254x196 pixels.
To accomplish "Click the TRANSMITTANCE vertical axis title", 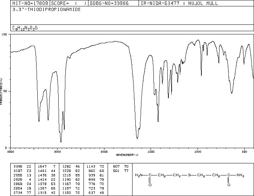I will [1, 91].
